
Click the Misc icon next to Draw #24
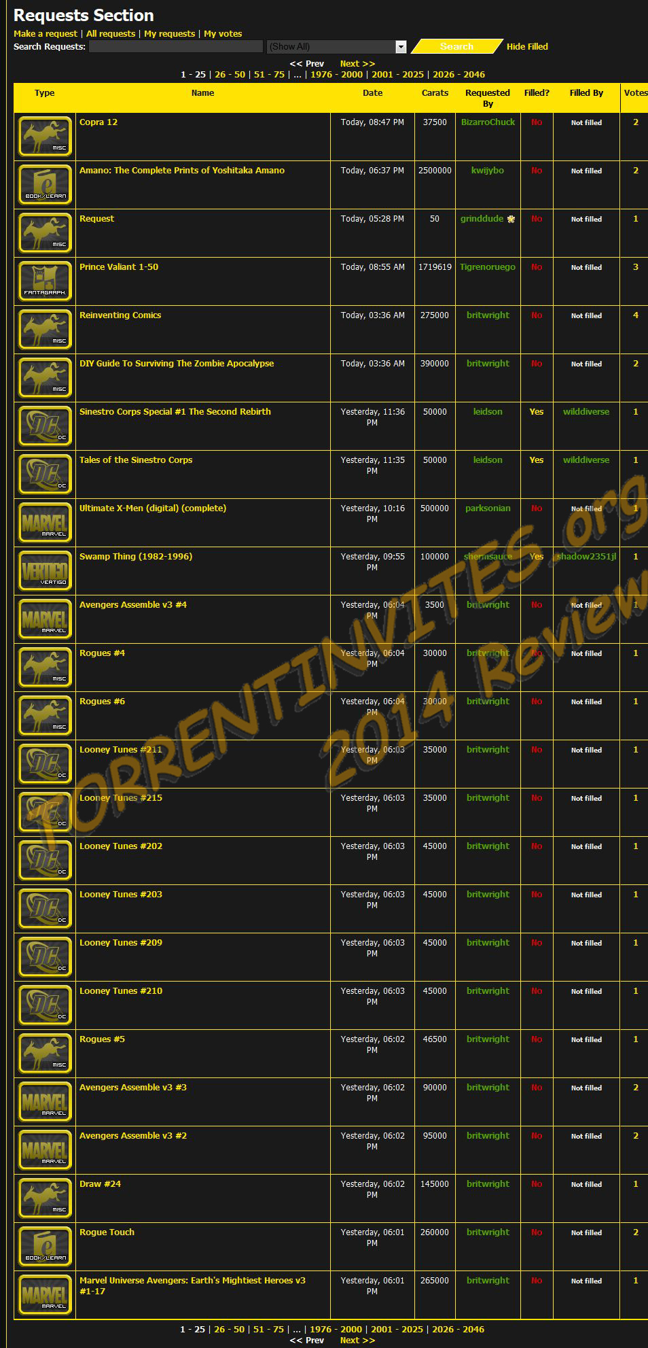pos(45,1198)
